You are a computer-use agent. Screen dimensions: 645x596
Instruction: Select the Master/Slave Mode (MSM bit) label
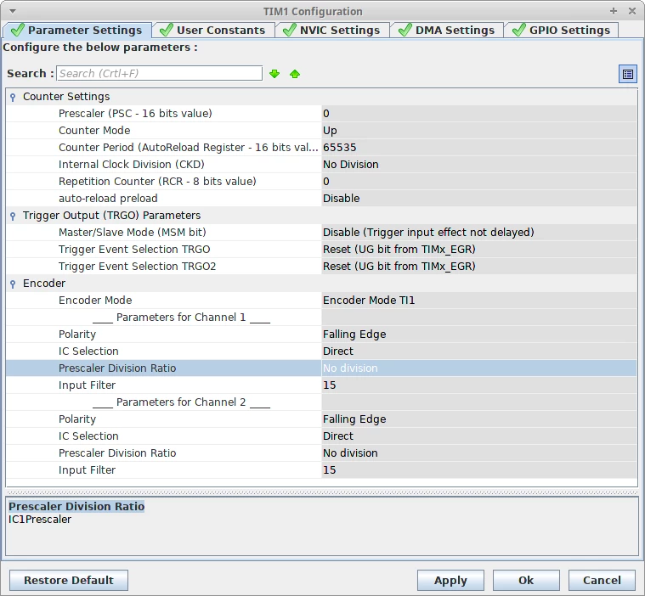[132, 233]
